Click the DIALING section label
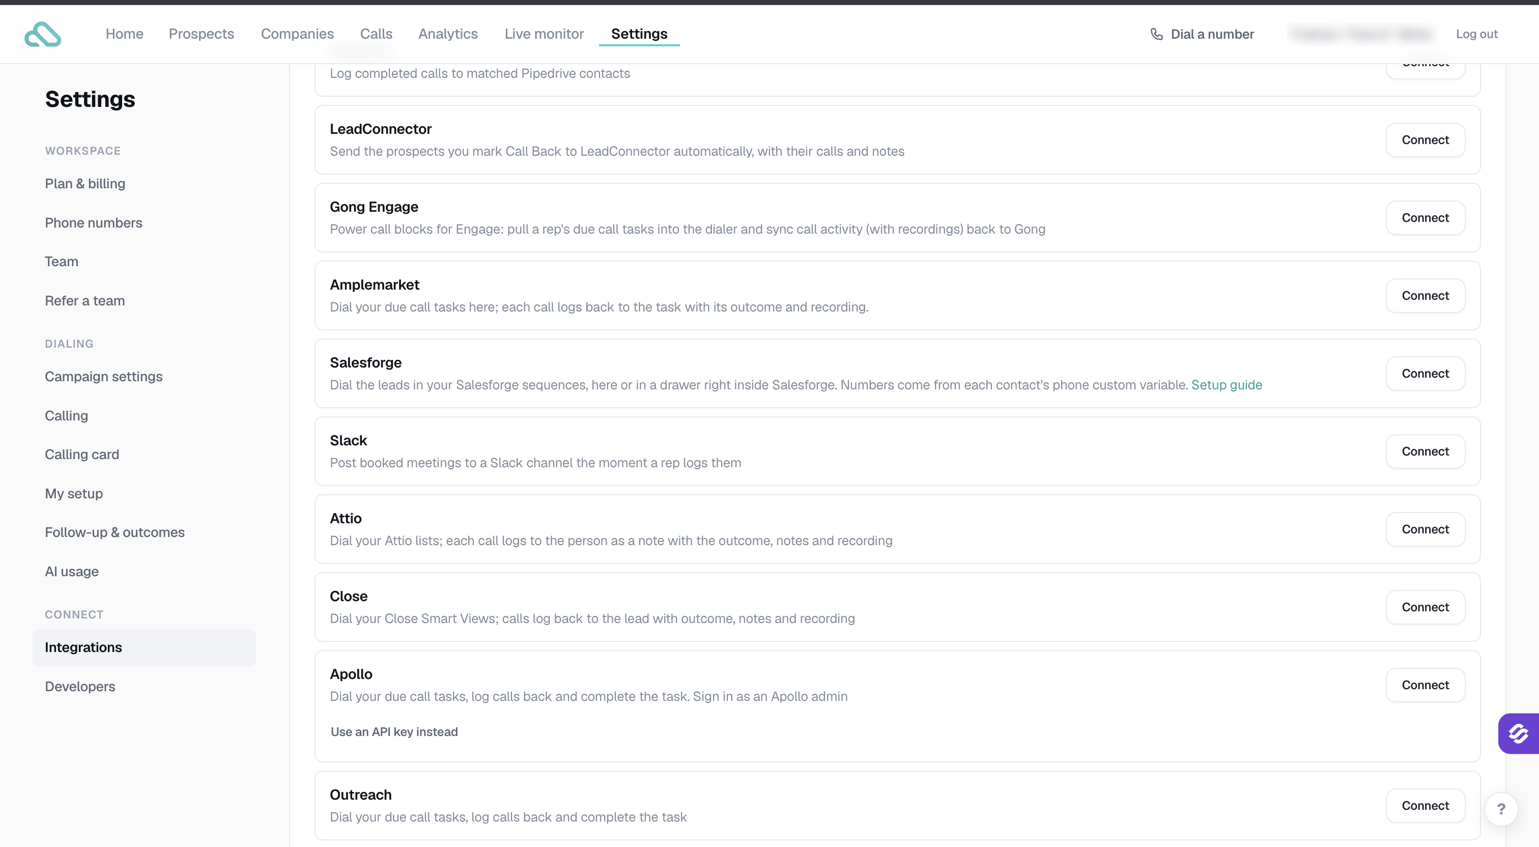The image size is (1539, 847). point(69,344)
